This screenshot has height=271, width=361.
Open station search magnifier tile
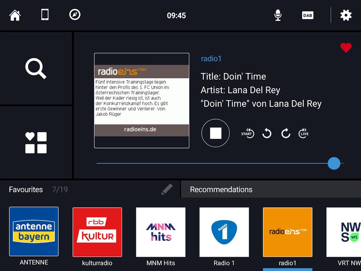pyautogui.click(x=36, y=68)
